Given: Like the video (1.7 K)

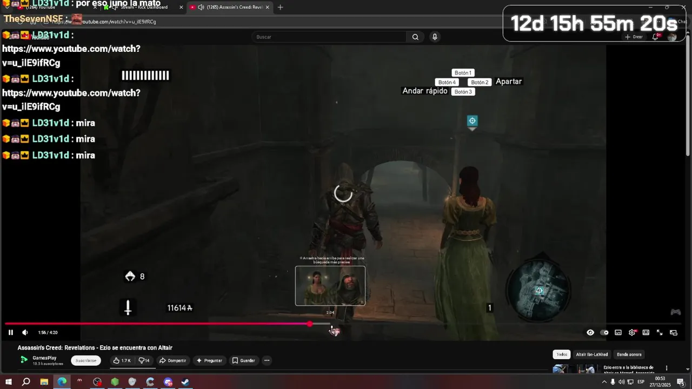Looking at the screenshot, I should point(123,360).
